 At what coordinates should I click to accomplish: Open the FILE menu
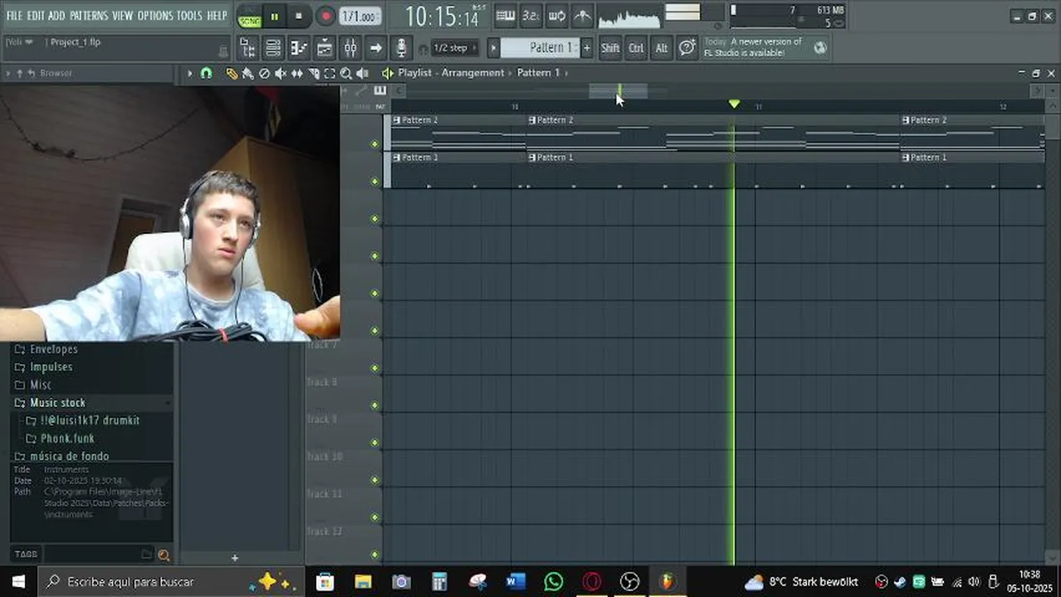pos(14,16)
